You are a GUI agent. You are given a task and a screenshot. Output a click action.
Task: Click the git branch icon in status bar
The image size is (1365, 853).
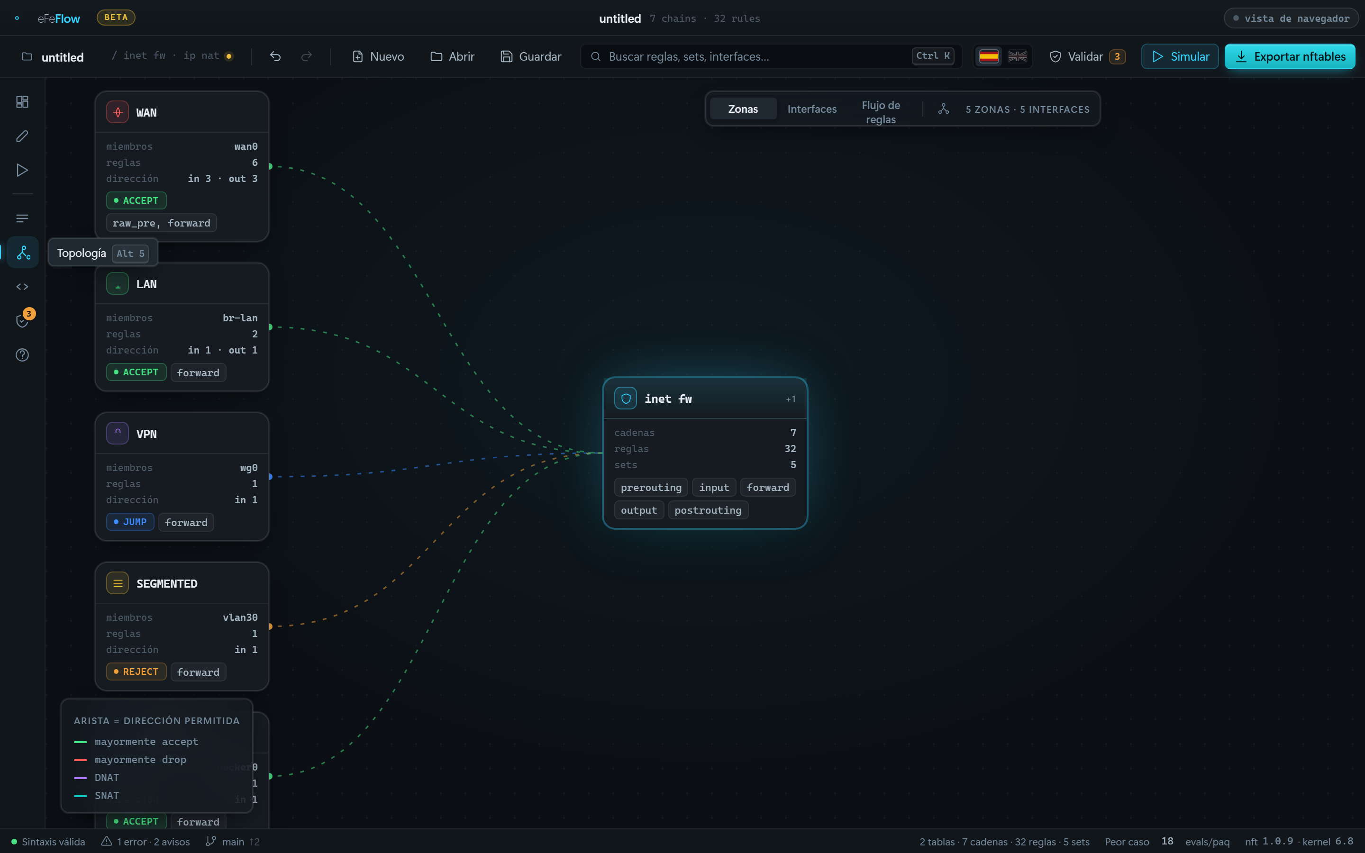click(210, 841)
